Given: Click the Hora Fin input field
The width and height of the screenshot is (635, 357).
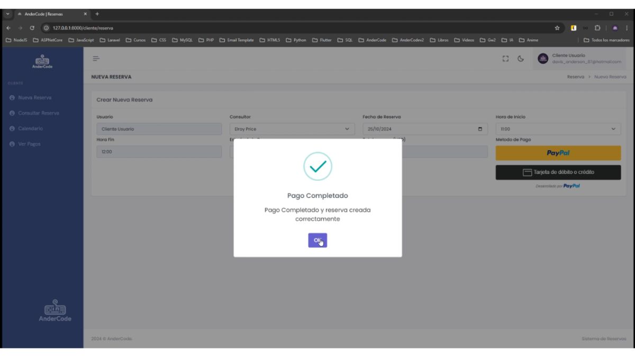Looking at the screenshot, I should pos(159,152).
